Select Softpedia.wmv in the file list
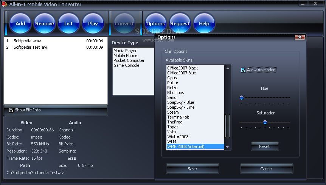The height and width of the screenshot is (185, 326). pyautogui.click(x=56, y=41)
